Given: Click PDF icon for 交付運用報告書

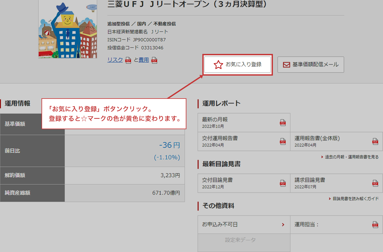Looking at the screenshot, I should (x=283, y=141).
